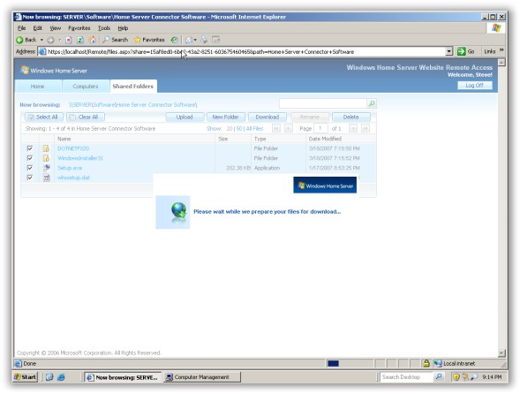The width and height of the screenshot is (520, 394).
Task: Switch to the Home tab
Action: point(38,87)
